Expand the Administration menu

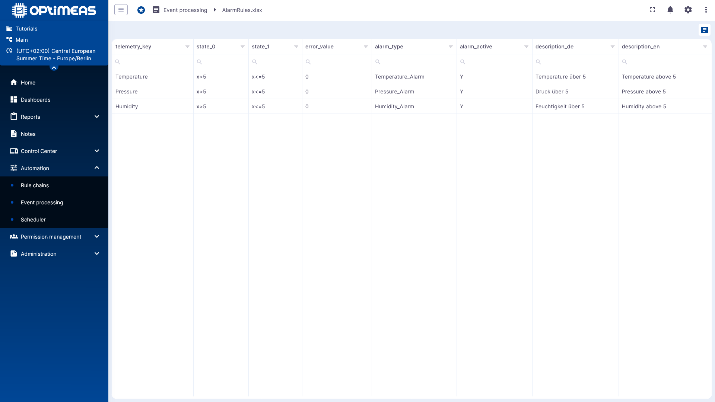pyautogui.click(x=97, y=253)
